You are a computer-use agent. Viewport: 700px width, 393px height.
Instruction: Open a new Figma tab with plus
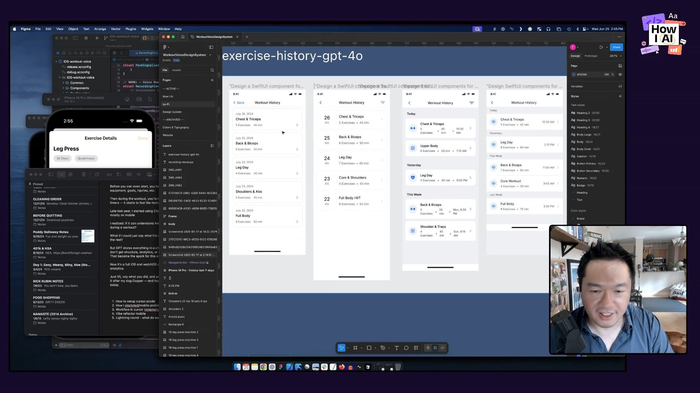click(247, 37)
